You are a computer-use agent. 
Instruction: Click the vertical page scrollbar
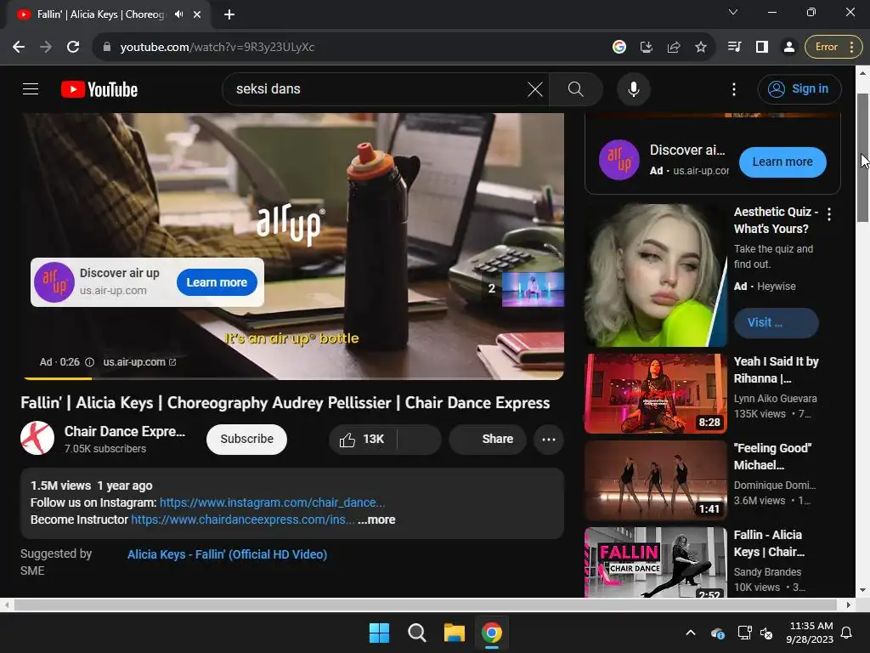click(863, 158)
